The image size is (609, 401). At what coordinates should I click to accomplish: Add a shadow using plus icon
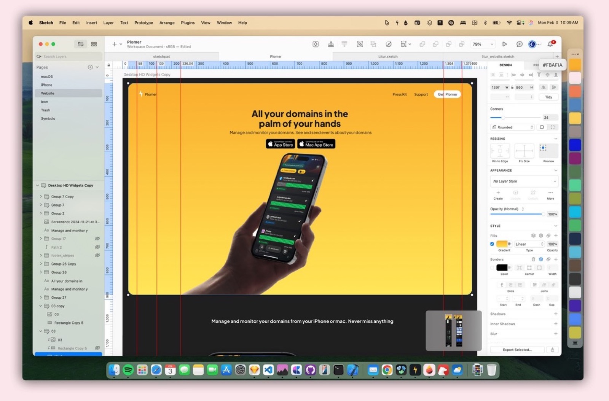pos(556,314)
